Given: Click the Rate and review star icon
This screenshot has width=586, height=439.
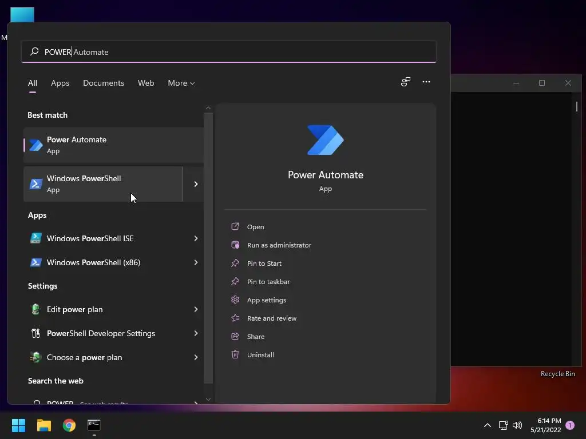Looking at the screenshot, I should 235,318.
